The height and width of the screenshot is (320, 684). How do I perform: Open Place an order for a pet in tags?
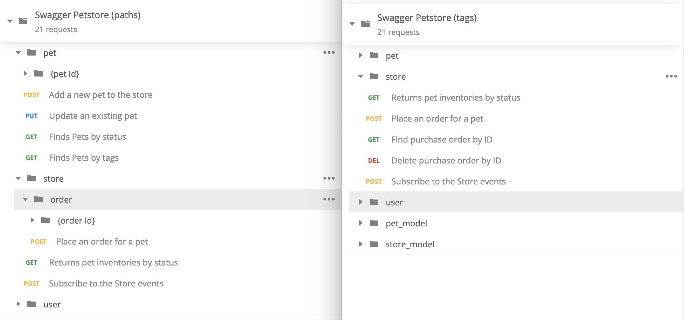click(437, 119)
